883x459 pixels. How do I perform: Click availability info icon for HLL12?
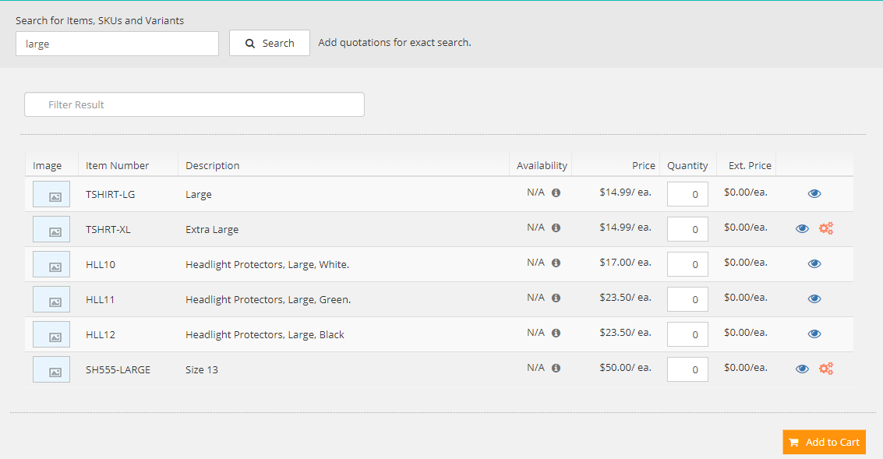coord(556,334)
